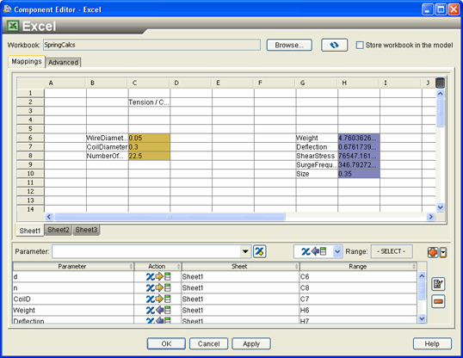Click the add parameter icon beside Parameter field

tap(260, 251)
